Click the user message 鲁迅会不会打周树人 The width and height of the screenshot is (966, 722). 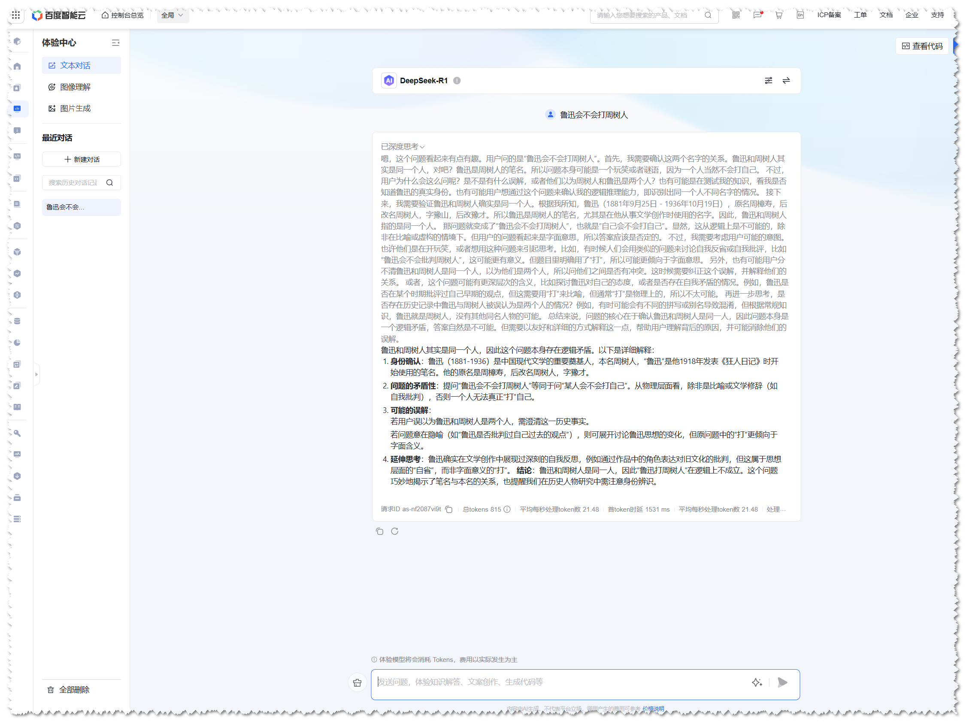tap(594, 115)
